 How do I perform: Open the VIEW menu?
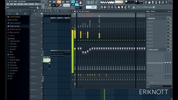click(x=26, y=4)
